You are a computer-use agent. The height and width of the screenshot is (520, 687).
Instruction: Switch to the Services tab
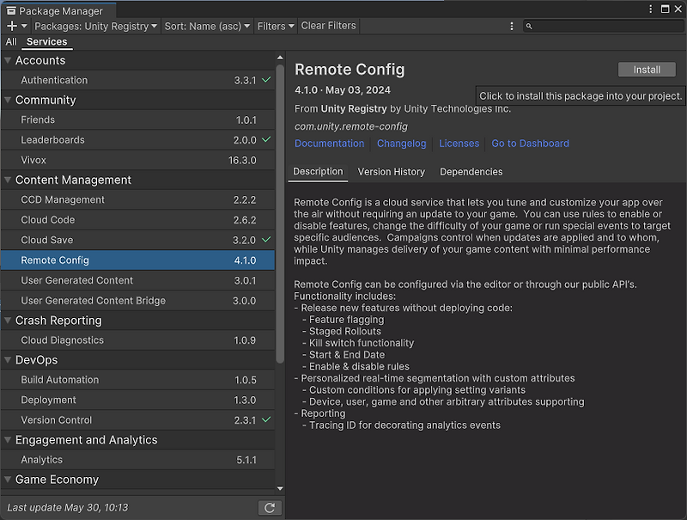(x=47, y=41)
